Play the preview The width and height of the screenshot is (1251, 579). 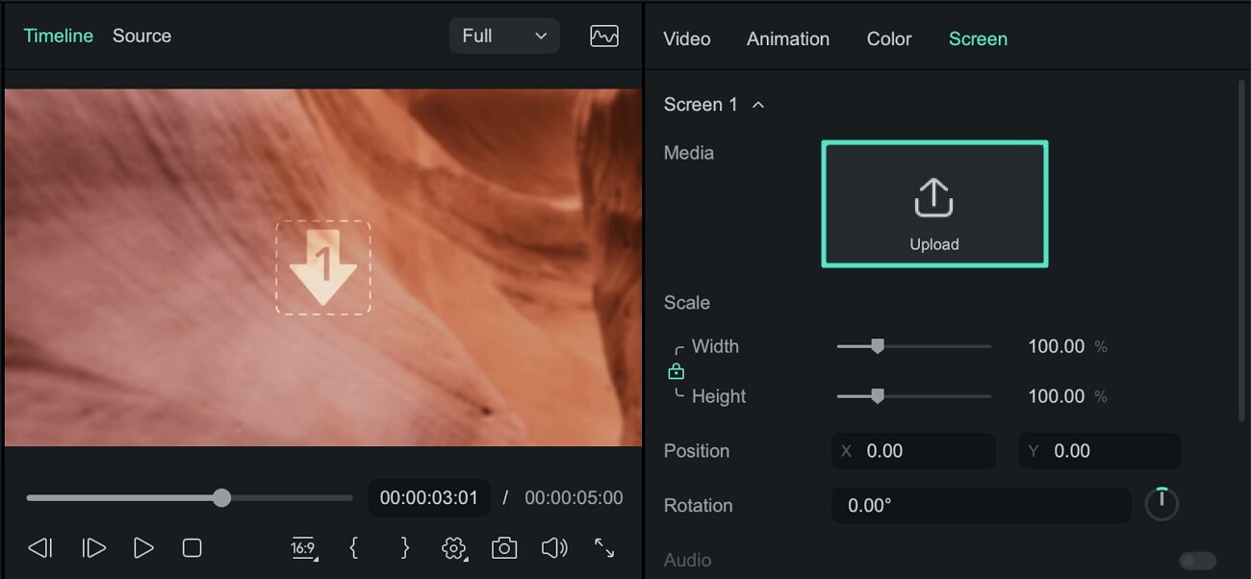pyautogui.click(x=143, y=548)
